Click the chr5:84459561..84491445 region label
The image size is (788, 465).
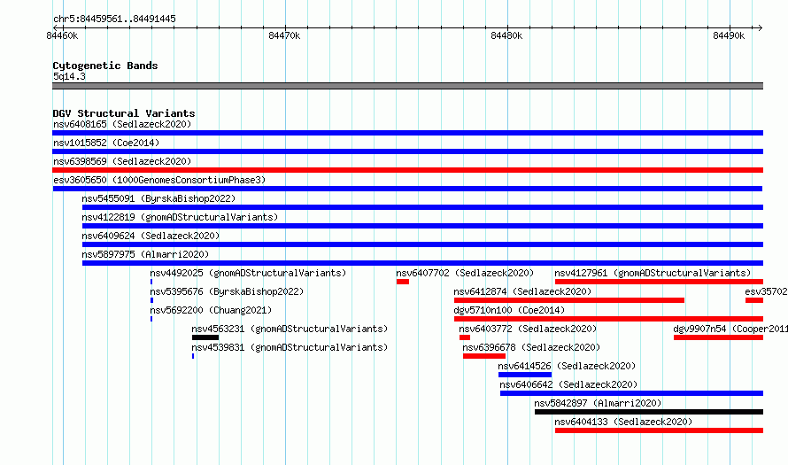pyautogui.click(x=114, y=19)
